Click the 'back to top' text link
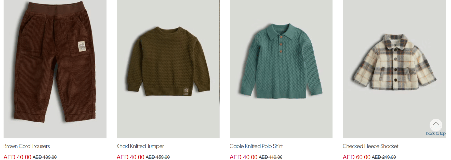 [x=436, y=133]
